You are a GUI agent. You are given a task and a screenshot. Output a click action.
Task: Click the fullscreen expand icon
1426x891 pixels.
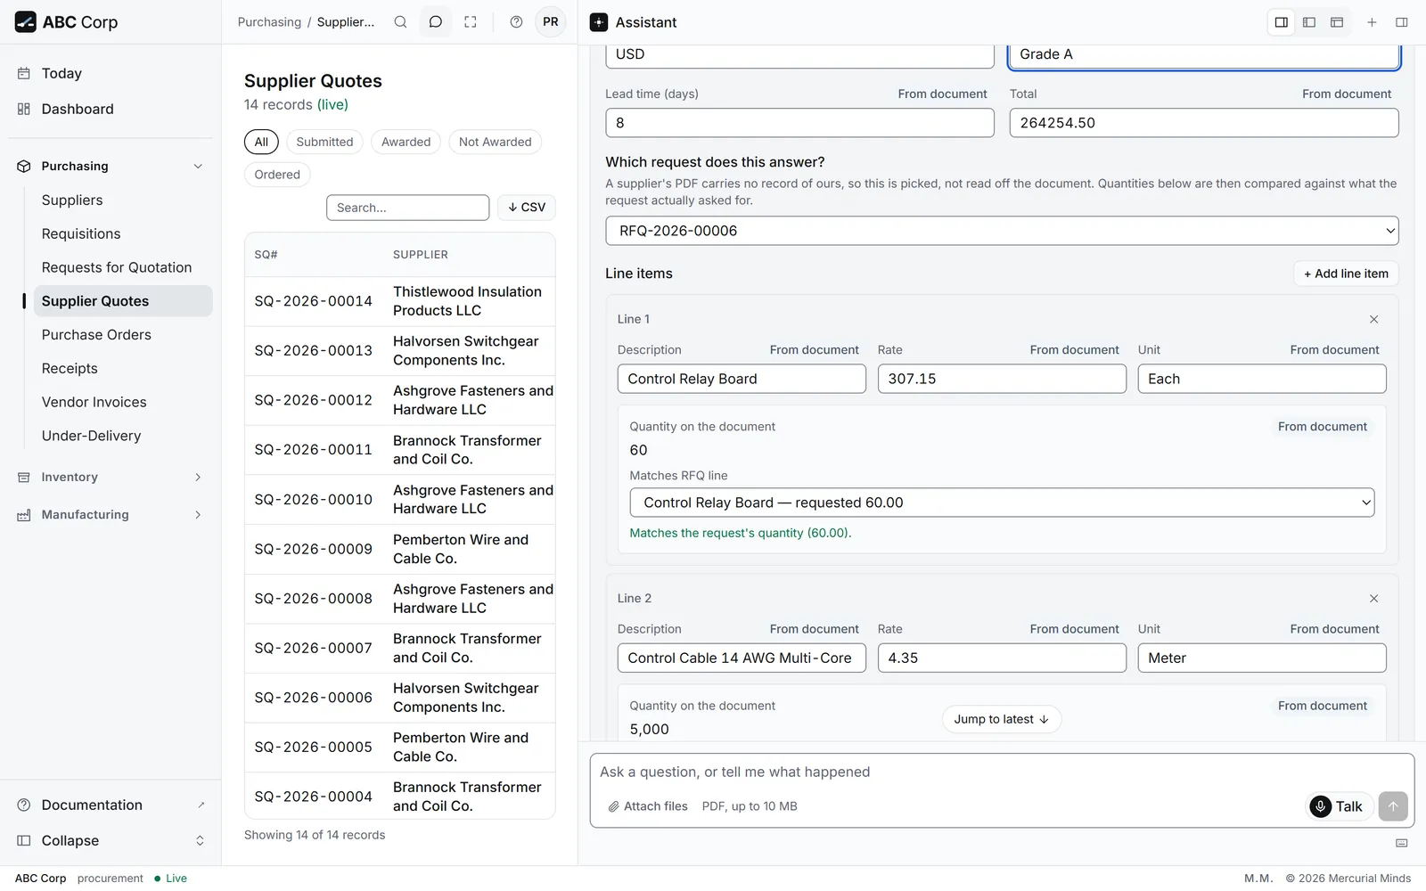click(x=471, y=22)
